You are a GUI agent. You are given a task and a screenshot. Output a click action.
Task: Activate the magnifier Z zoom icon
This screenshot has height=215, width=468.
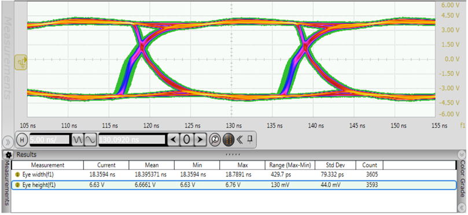pos(214,139)
